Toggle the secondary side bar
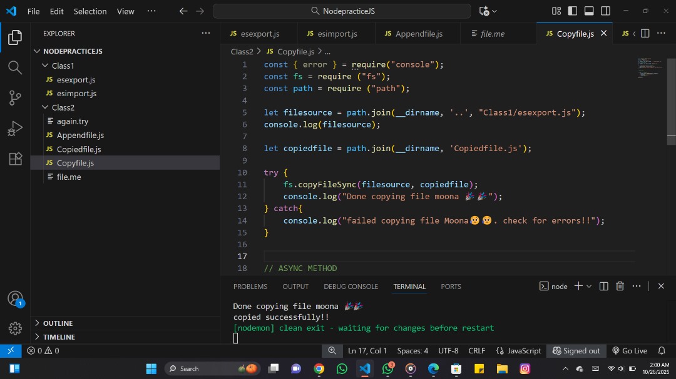 pos(605,11)
